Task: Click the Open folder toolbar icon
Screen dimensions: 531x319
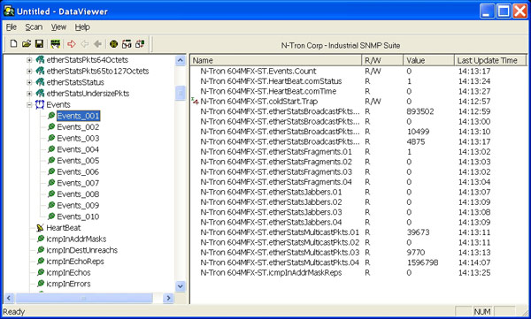Action: coord(27,43)
